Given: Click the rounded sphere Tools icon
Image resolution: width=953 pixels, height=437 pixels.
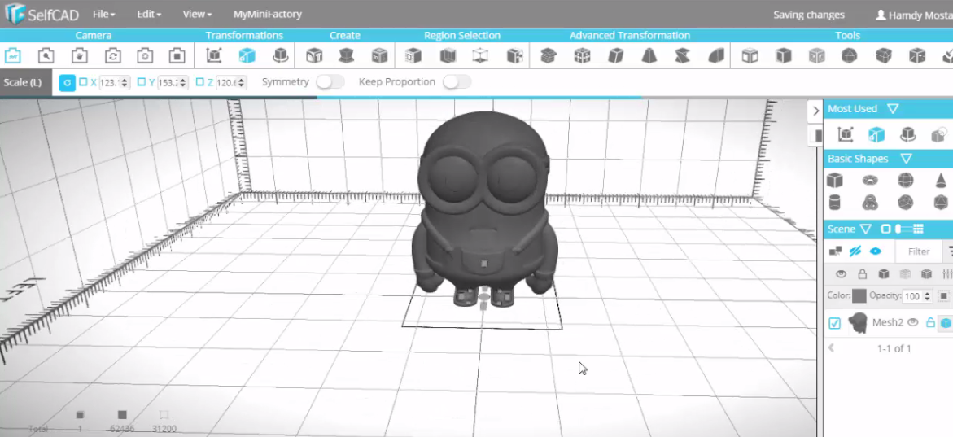Looking at the screenshot, I should click(849, 56).
